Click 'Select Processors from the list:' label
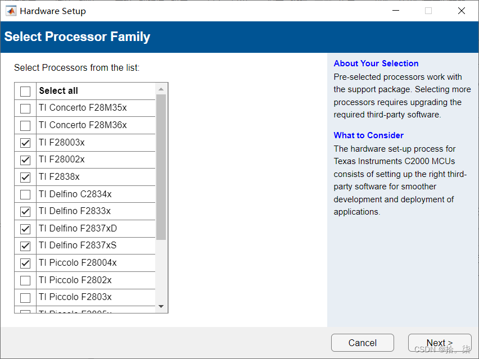479x359 pixels. 76,67
